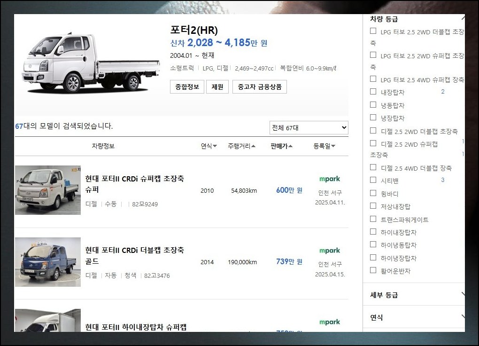Check the 하이냉동탑차 checkbox

pos(373,244)
